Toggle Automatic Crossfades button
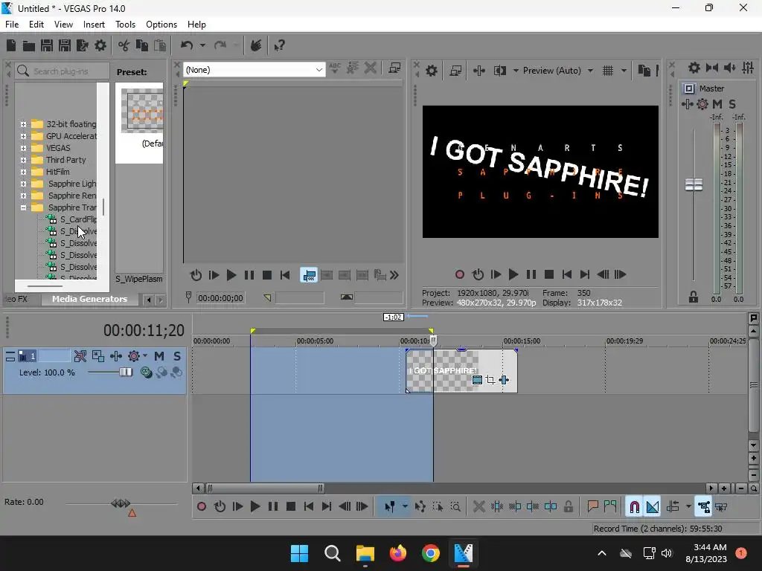The image size is (762, 571). [653, 507]
